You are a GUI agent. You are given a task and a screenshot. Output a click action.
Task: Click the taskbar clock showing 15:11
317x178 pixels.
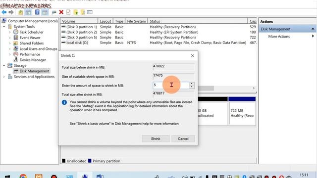(304, 175)
